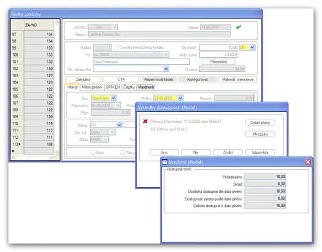This screenshot has width=322, height=252.
Task: Click the Obj. množ. quantity field
Action: coord(218,48)
